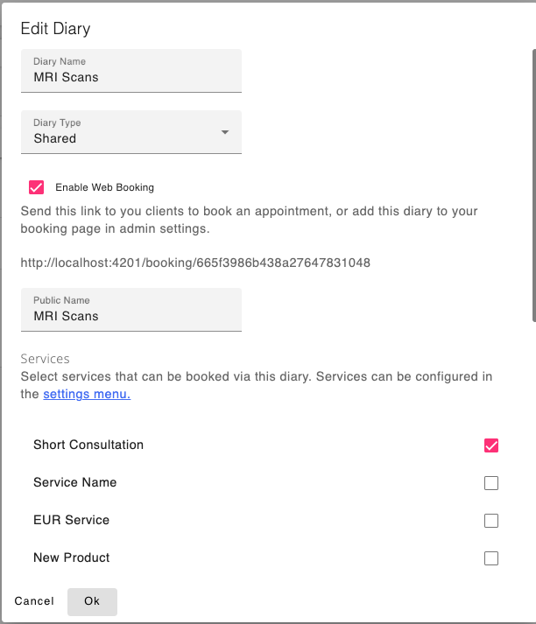Uncheck the Short Consultation service checkbox
Viewport: 536px width, 624px height.
491,445
